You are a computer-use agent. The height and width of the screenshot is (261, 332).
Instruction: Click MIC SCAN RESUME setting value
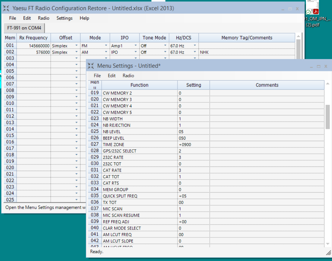pos(194,215)
